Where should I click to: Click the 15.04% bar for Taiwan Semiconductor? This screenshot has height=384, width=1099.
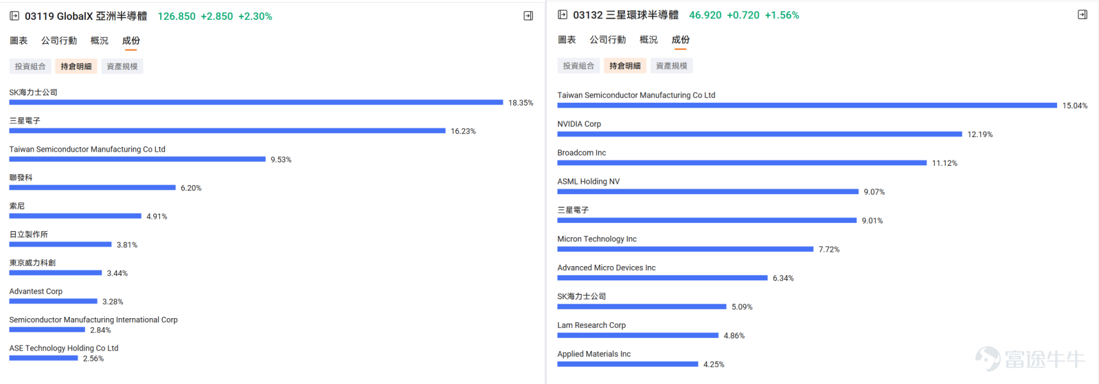(807, 106)
